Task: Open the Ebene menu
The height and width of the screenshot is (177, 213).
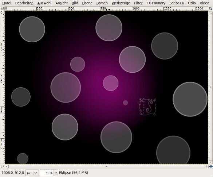Action: (x=87, y=3)
